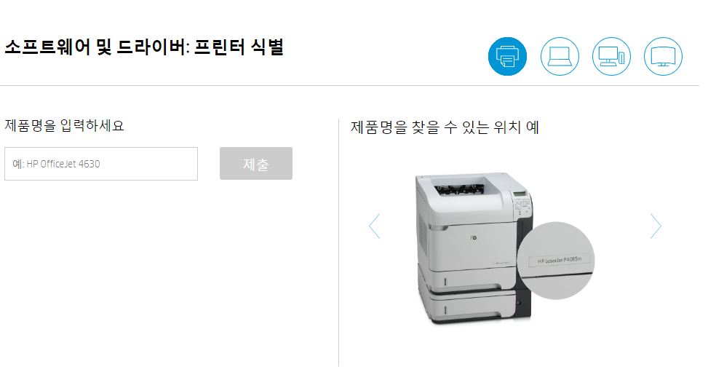Image resolution: width=708 pixels, height=372 pixels.
Task: Click the horizontal divider under the heading
Action: point(349,85)
